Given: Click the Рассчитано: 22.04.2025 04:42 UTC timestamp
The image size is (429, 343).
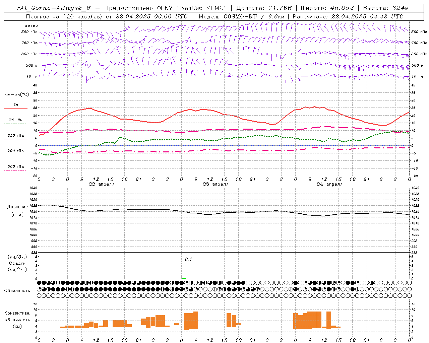Looking at the screenshot, I should pos(348,16).
